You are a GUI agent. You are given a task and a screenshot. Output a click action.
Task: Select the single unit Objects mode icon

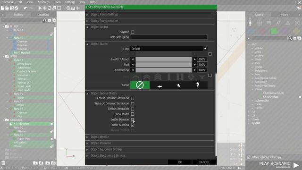pyautogui.click(x=250, y=23)
